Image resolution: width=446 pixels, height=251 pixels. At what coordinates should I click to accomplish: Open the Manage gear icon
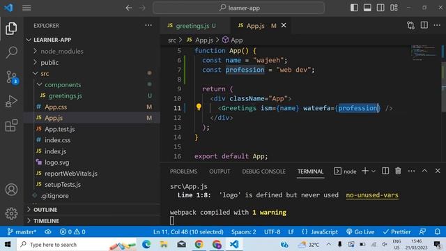coord(11,213)
